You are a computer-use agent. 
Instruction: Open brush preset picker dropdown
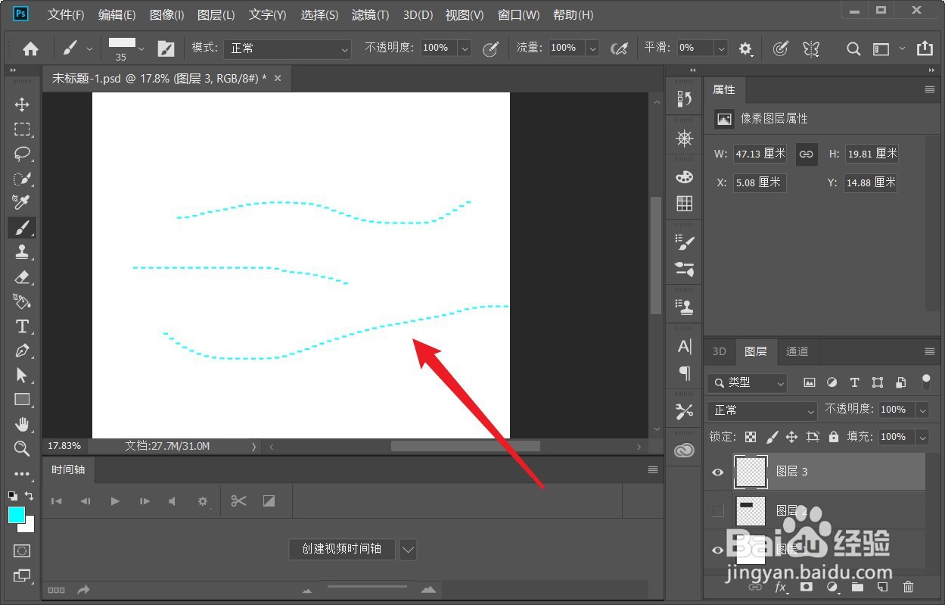click(x=141, y=48)
